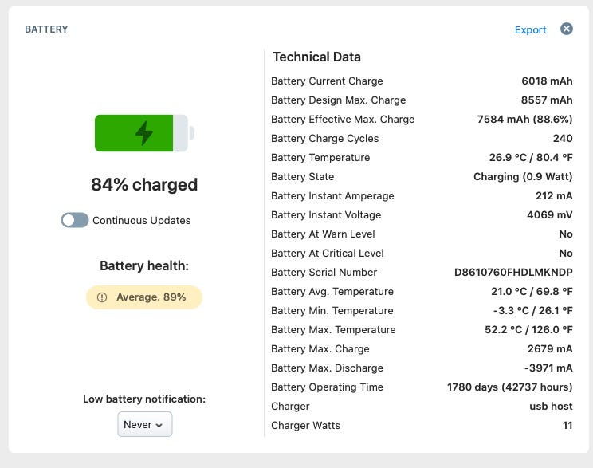593x468 pixels.
Task: Click the Charger Watts value
Action: pos(567,425)
